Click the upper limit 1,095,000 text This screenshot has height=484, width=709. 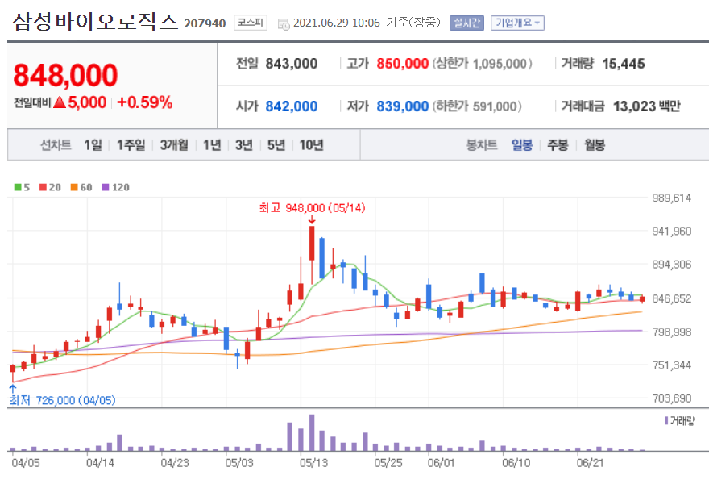click(x=482, y=64)
